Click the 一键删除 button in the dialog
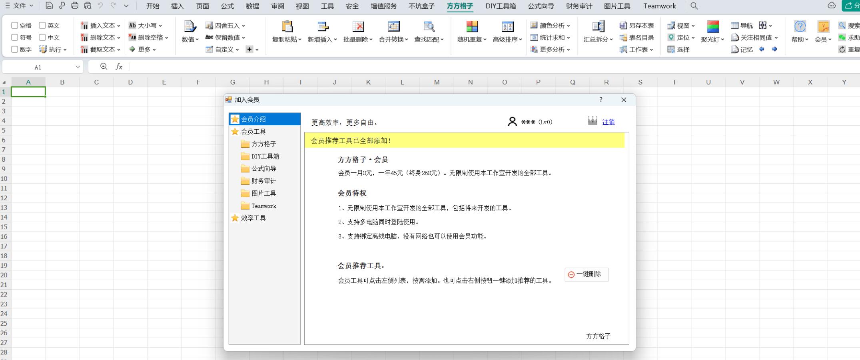 tap(586, 275)
